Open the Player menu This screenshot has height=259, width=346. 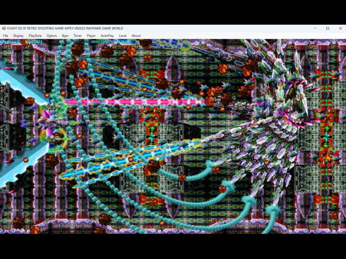(91, 36)
